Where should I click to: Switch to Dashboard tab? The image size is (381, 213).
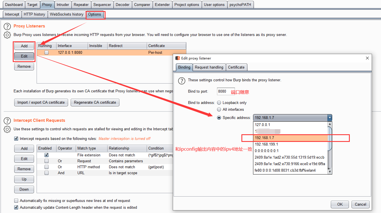[x=14, y=5]
